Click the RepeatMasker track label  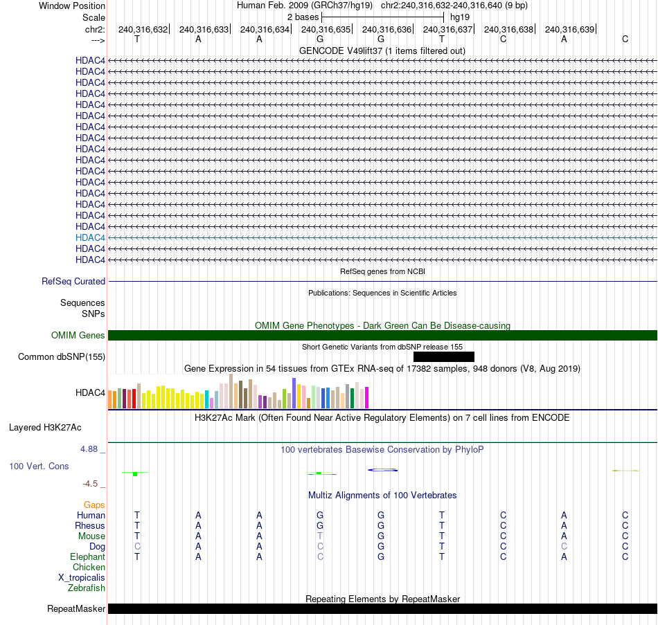click(76, 608)
